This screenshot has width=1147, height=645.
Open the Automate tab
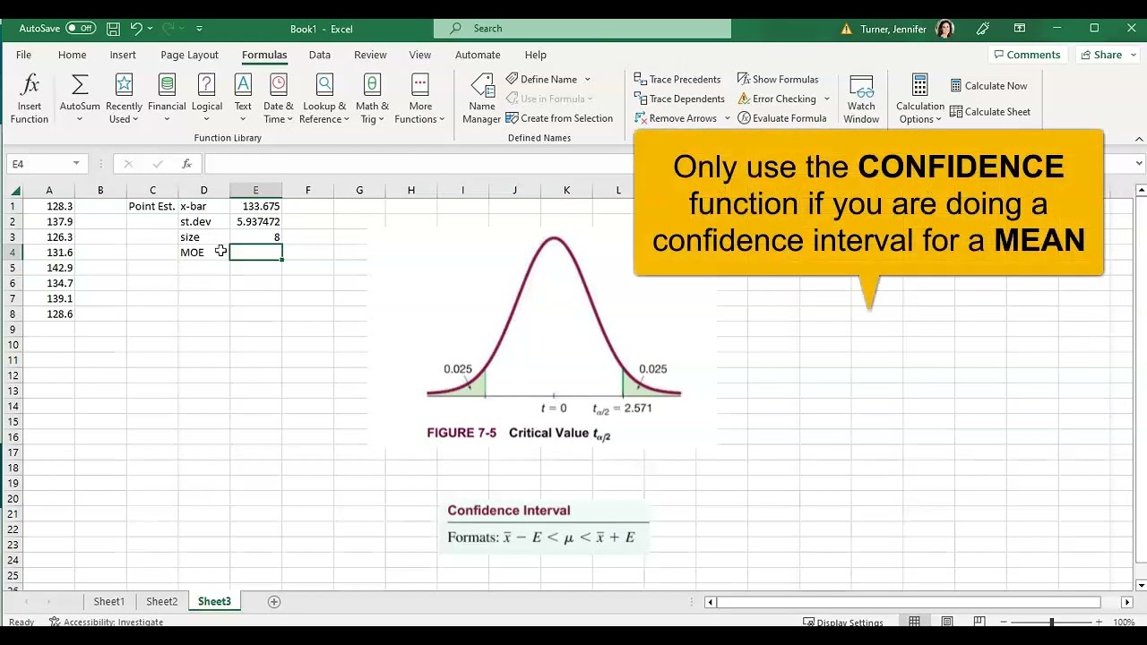pos(478,55)
